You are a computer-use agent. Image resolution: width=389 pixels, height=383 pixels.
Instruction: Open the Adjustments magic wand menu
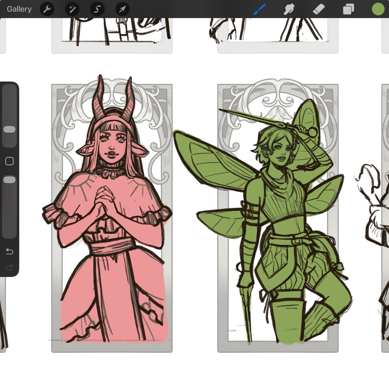[72, 9]
